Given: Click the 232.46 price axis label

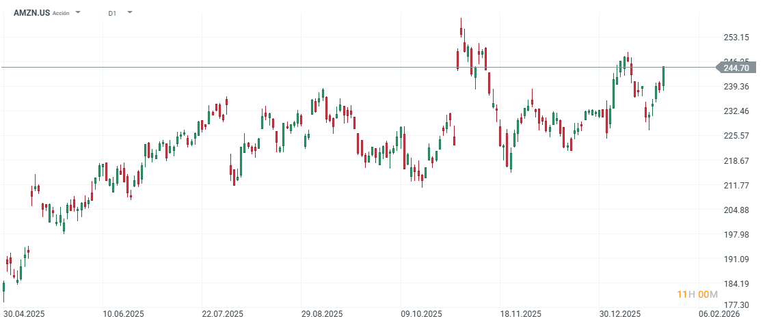Looking at the screenshot, I should [x=736, y=111].
